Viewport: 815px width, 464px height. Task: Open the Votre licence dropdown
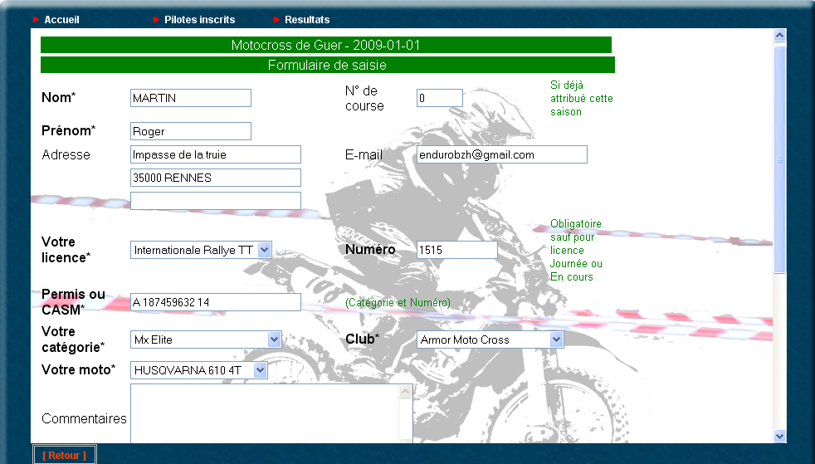(201, 250)
